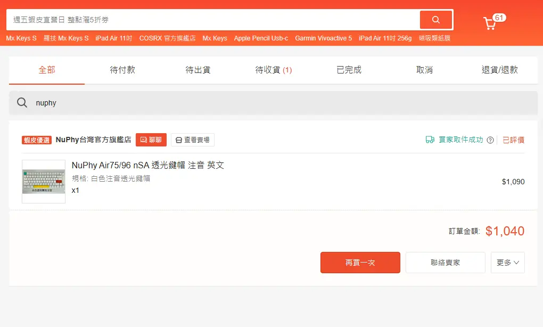Click the 聯絡賣家 button

[445, 263]
